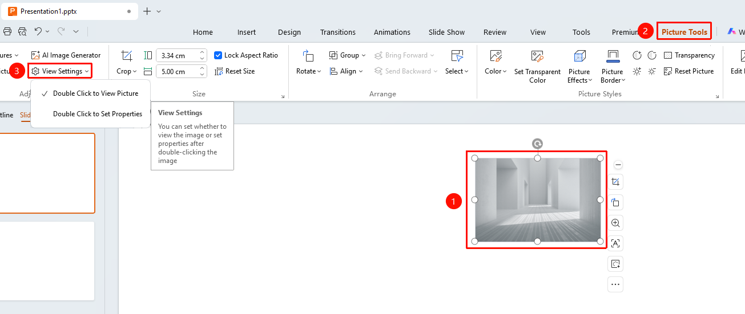Open more options ellipsis beside picture

615,284
